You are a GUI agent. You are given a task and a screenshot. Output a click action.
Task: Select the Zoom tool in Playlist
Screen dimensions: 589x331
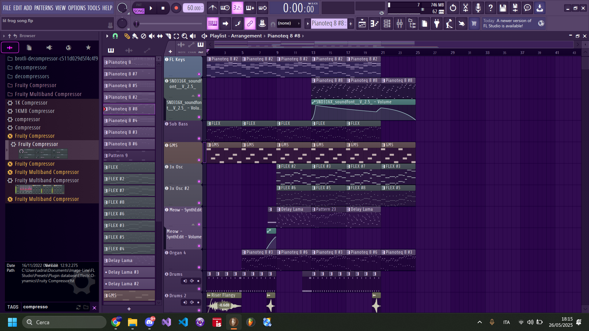tap(184, 36)
